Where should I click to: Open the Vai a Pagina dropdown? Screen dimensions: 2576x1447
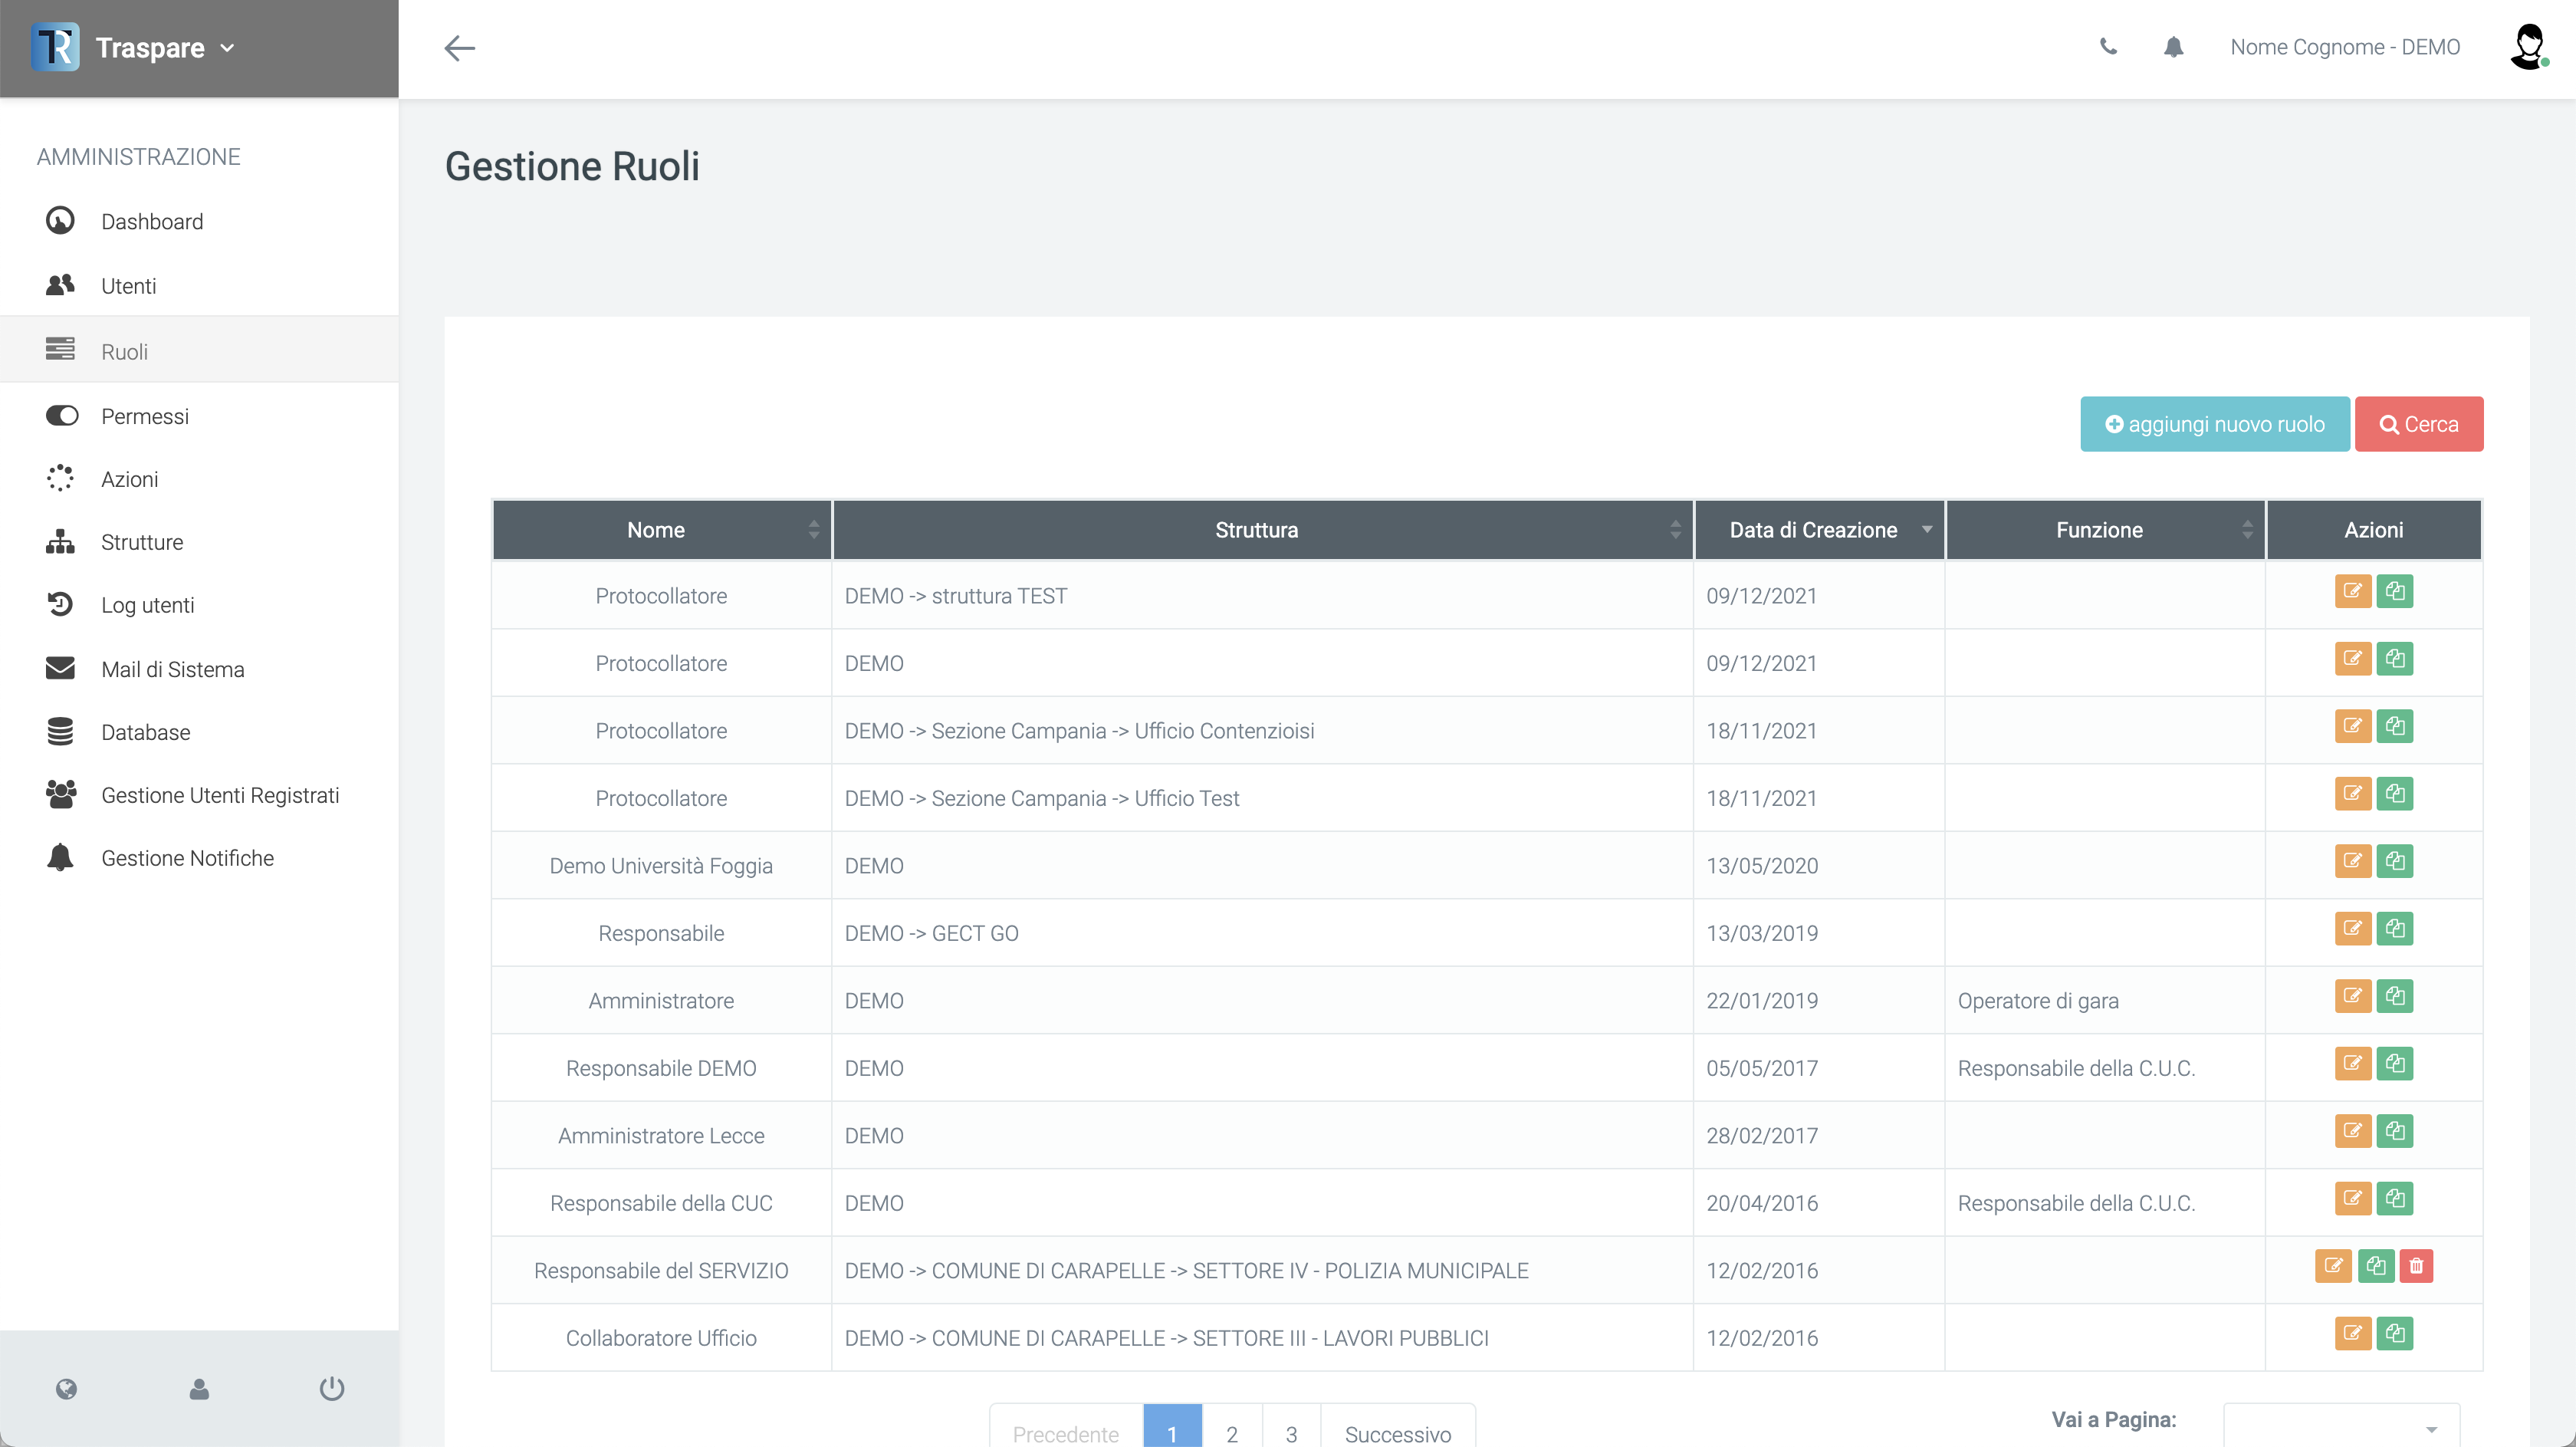click(x=2341, y=1427)
